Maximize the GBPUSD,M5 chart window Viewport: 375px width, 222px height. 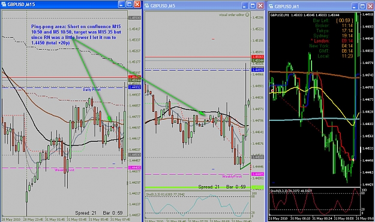click(x=253, y=5)
